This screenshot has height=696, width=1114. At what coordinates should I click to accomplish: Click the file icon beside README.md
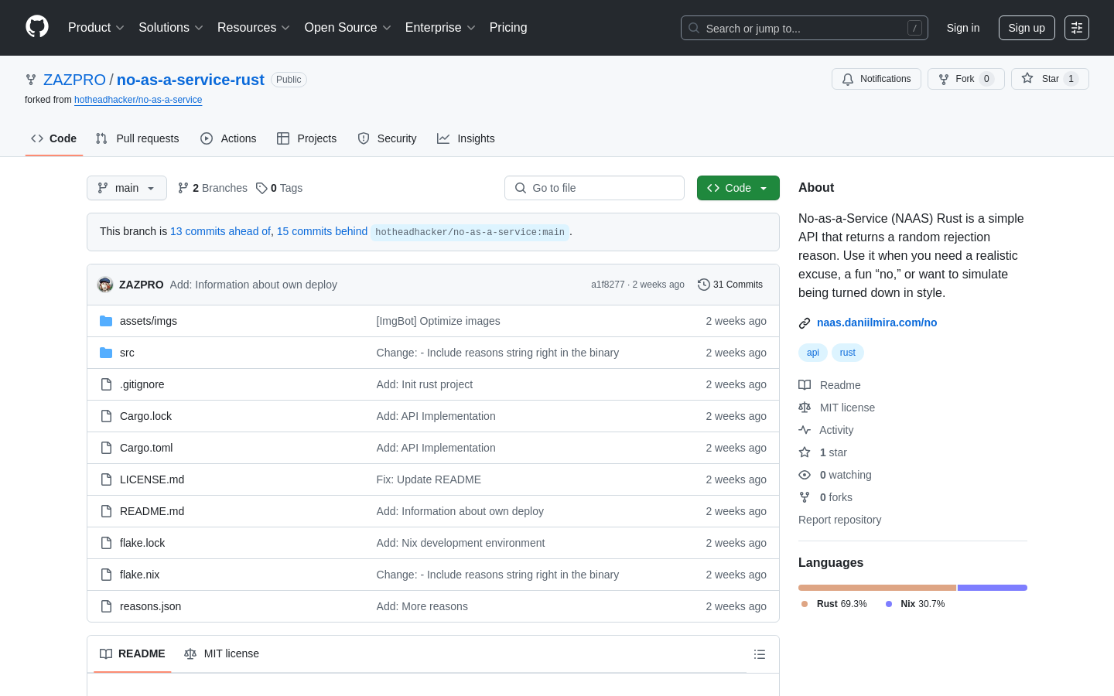pyautogui.click(x=106, y=511)
